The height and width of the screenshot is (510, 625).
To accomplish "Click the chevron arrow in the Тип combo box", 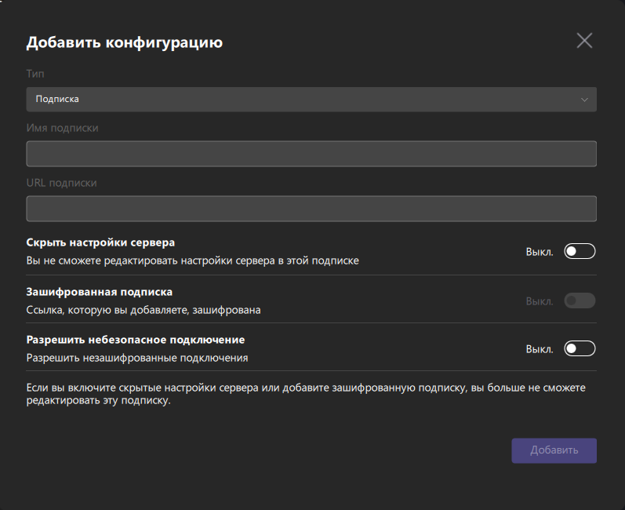I will coord(584,100).
